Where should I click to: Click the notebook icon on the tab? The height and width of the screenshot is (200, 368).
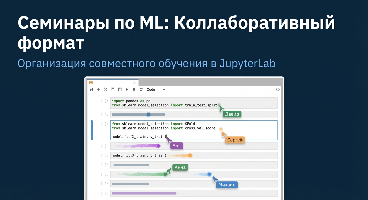[91, 83]
